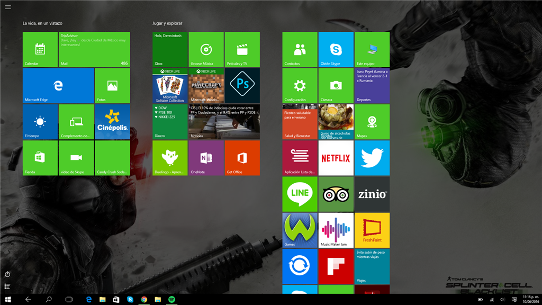The width and height of the screenshot is (542, 305).
Task: Click the 'Jugar y explorar' group header
Action: [x=167, y=23]
